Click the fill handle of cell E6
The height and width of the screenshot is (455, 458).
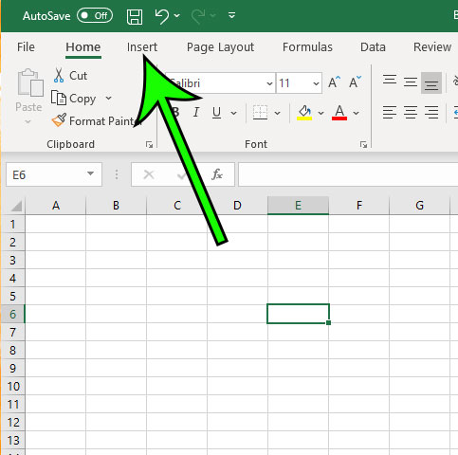tap(329, 322)
